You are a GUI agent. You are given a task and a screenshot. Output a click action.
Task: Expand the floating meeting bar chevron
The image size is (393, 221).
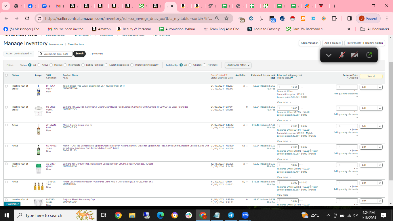coord(329,55)
